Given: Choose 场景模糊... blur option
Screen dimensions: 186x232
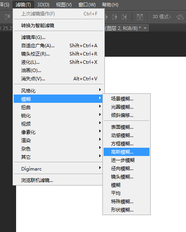Looking at the screenshot, I should pos(126,99).
